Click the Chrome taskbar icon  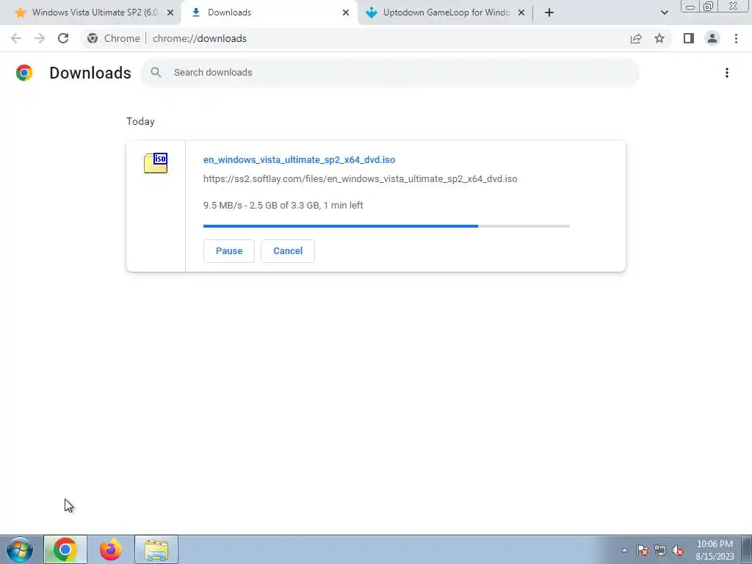65,549
